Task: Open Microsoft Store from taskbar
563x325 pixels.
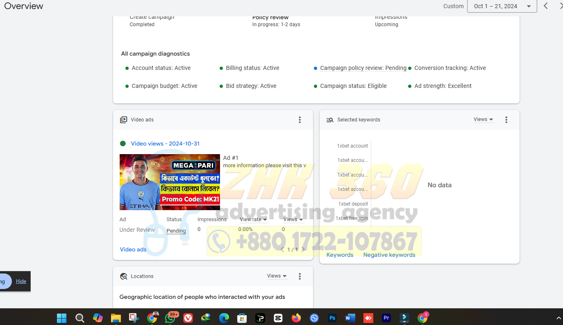Action: point(242,318)
